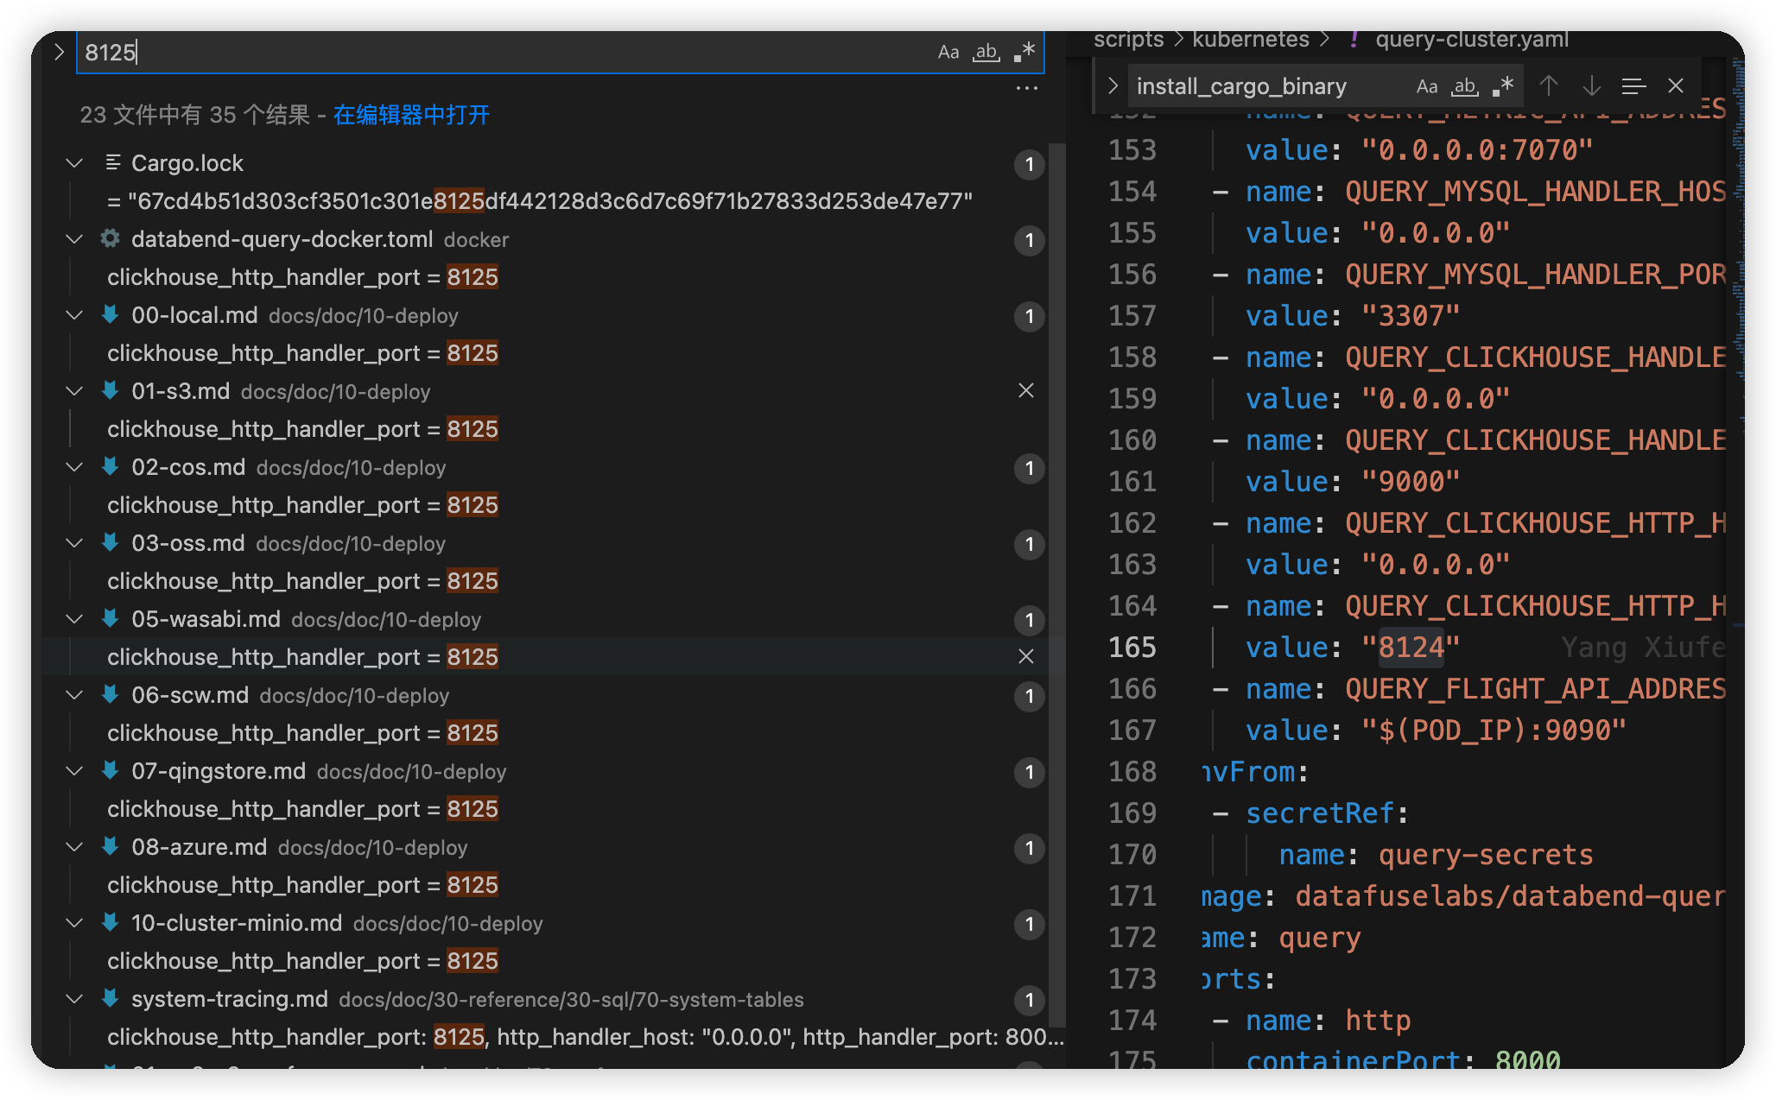Click markdown icon of system-tracing.md

[x=110, y=998]
